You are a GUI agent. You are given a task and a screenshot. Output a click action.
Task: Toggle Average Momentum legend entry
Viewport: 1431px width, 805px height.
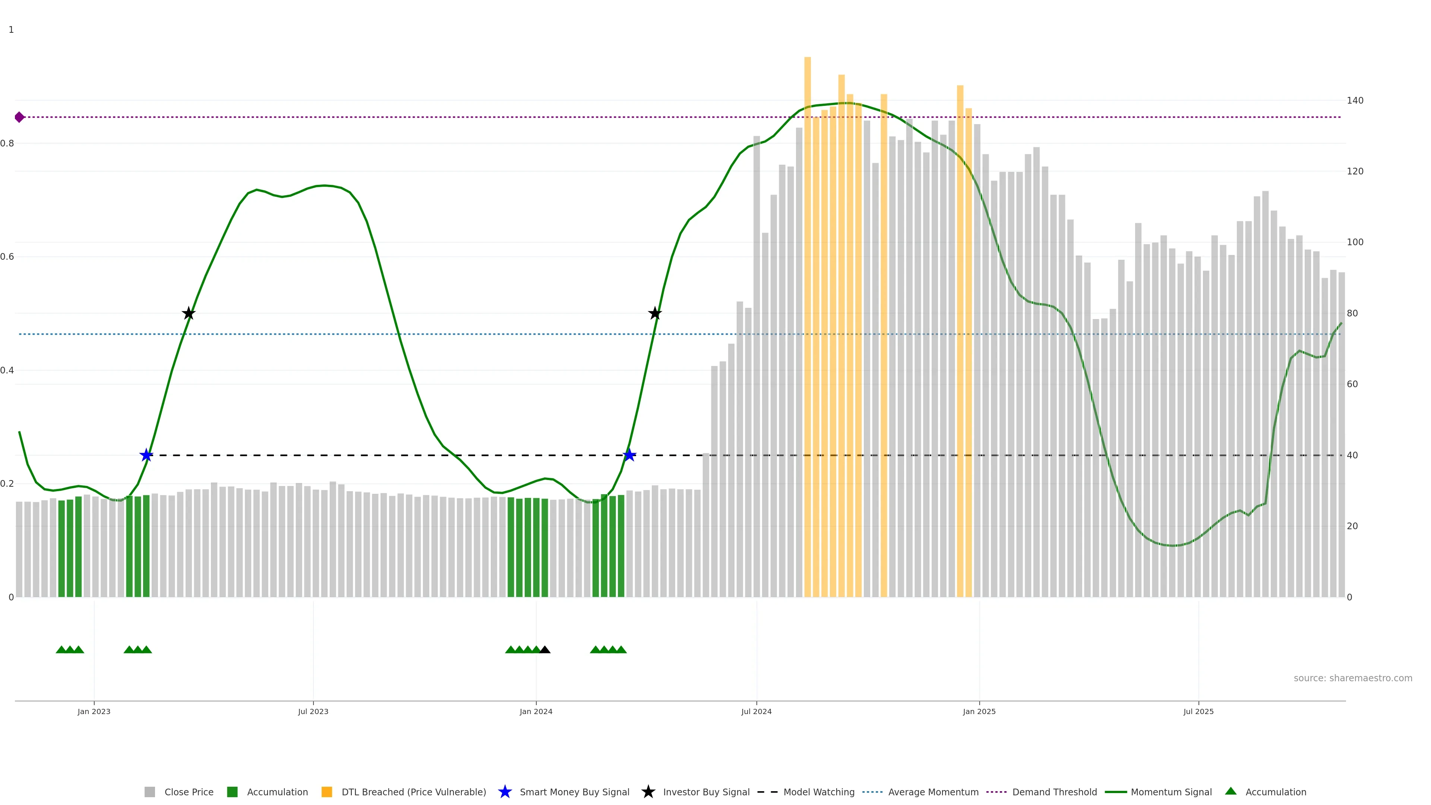tap(933, 792)
